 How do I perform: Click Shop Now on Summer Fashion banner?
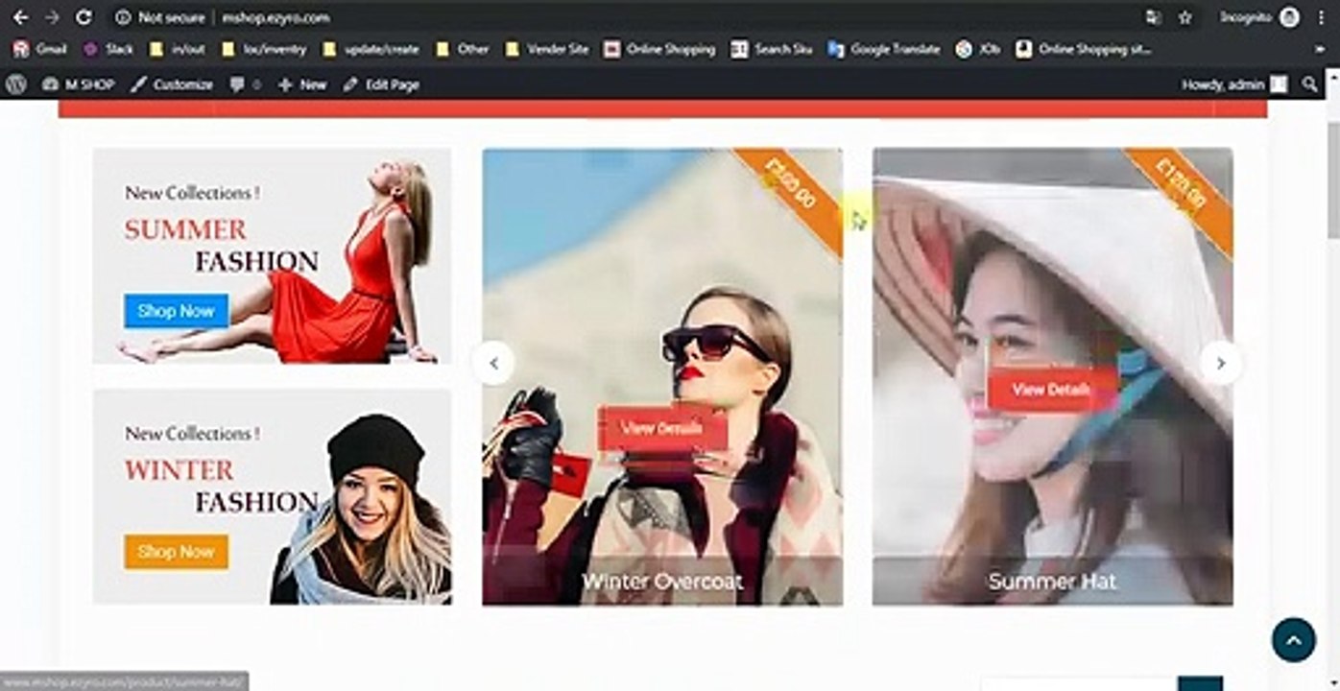click(x=176, y=311)
